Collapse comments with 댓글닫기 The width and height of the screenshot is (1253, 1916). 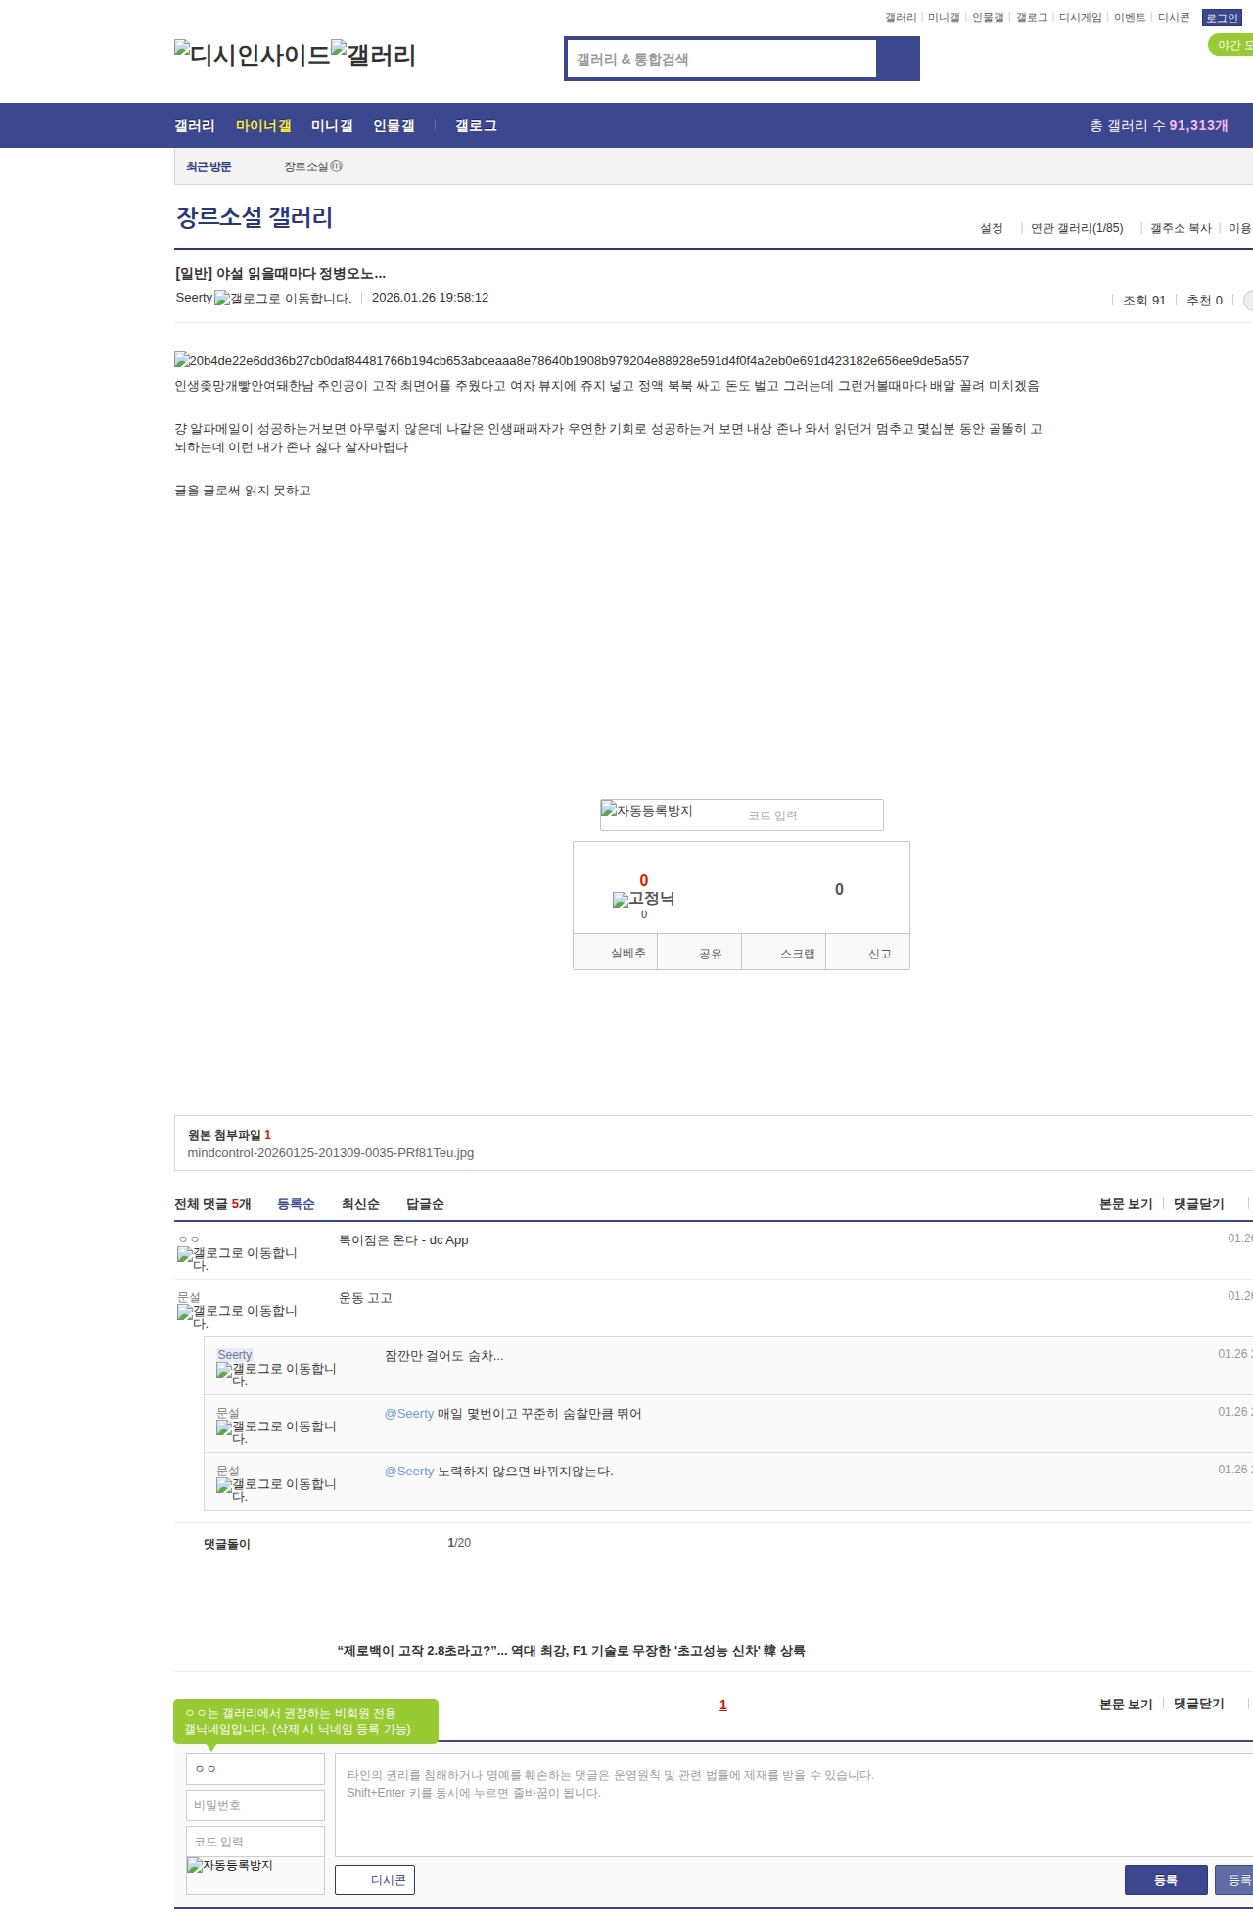(x=1198, y=1204)
